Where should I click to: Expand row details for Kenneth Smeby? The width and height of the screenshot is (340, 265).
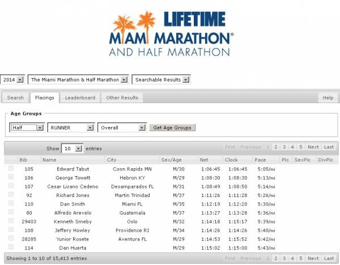point(11,221)
